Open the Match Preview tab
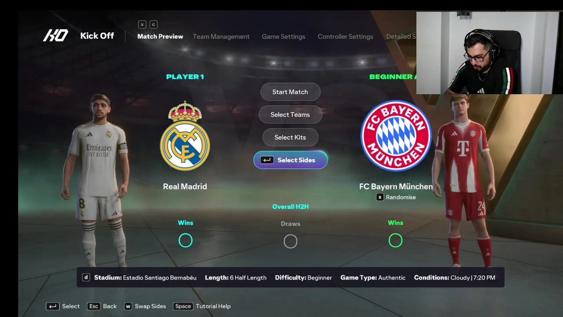This screenshot has height=317, width=563. point(160,37)
